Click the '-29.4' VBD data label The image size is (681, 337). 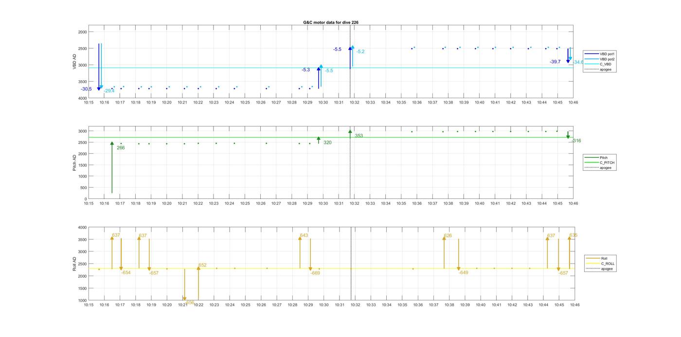[x=109, y=91]
